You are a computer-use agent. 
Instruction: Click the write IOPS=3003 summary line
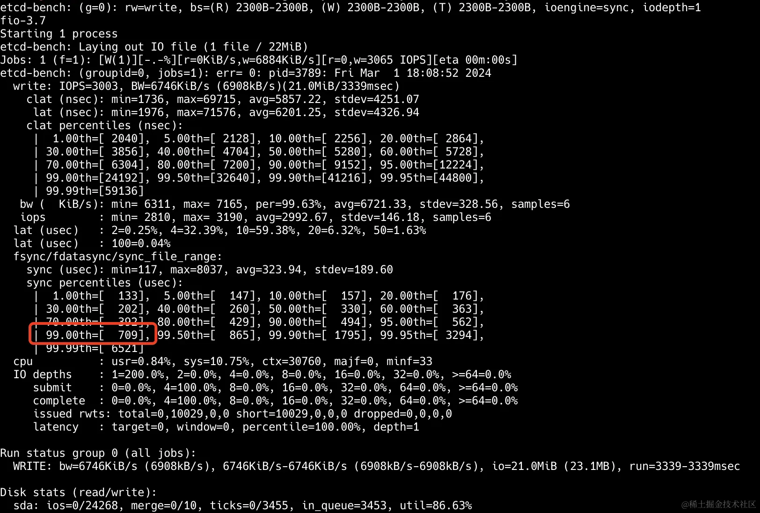[x=206, y=86]
